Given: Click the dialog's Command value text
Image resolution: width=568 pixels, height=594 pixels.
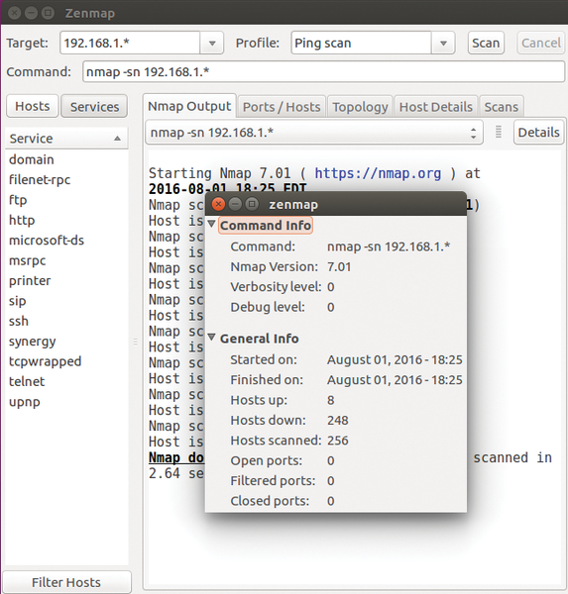Looking at the screenshot, I should coord(389,247).
